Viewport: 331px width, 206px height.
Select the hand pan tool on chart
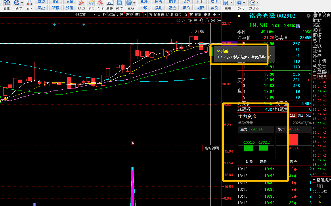(x=201, y=20)
